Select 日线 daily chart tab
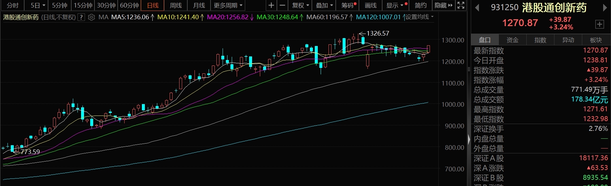This screenshot has width=611, height=186. coord(153,5)
